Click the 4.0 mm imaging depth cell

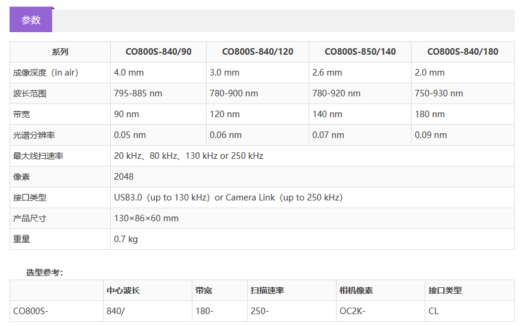pyautogui.click(x=129, y=73)
